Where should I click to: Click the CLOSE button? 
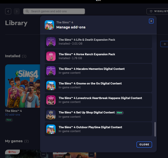[x=144, y=144]
